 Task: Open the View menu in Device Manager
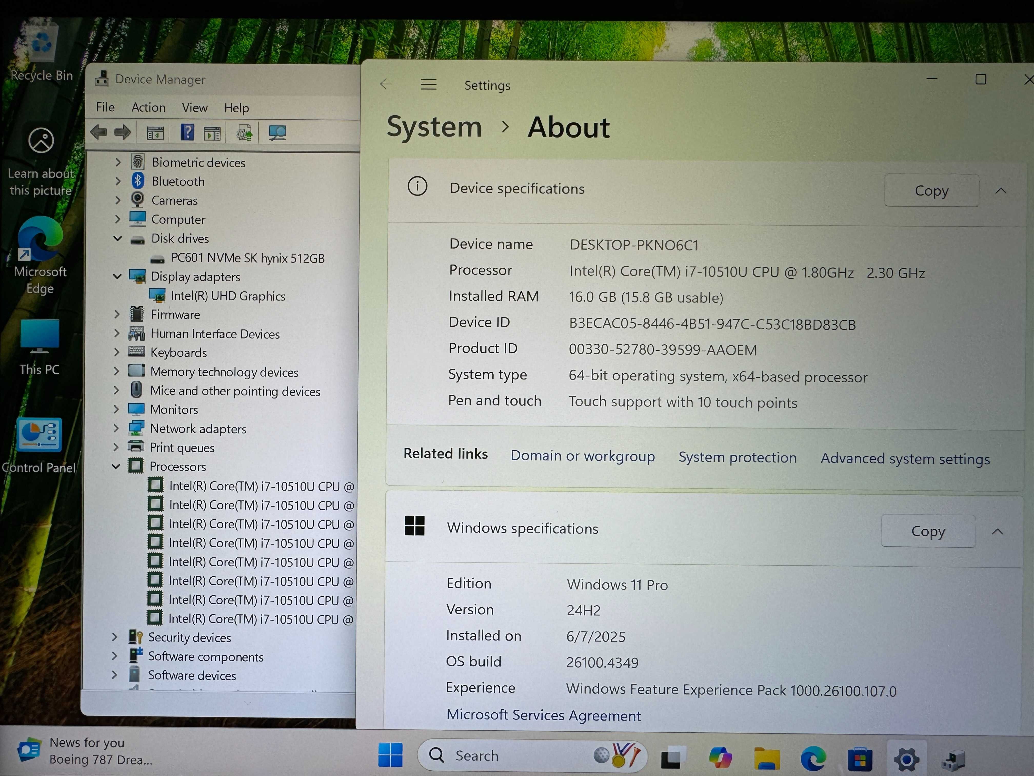point(194,108)
